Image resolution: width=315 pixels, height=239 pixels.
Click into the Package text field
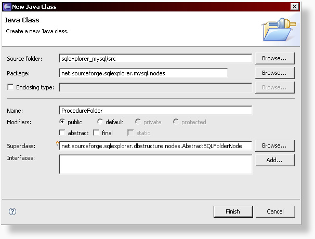tap(143, 73)
